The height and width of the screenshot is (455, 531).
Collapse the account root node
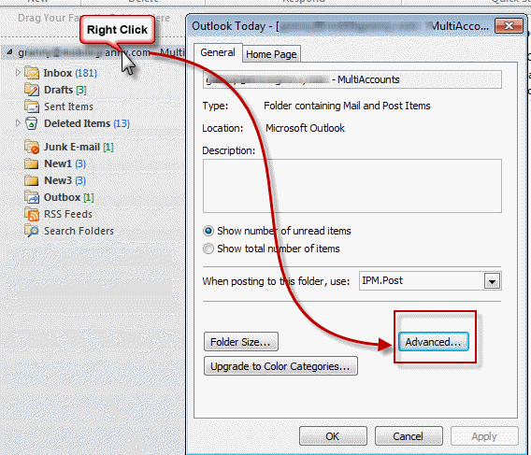tap(9, 52)
